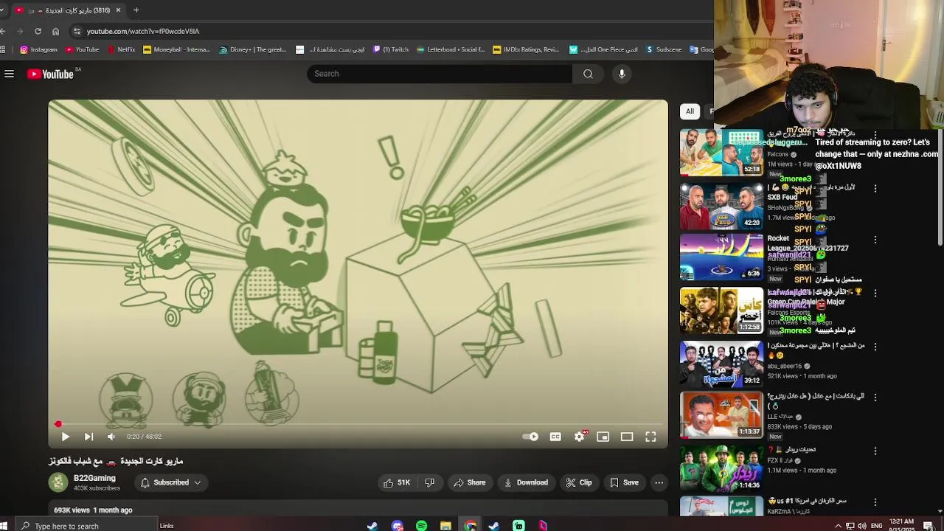Open the Rocket League 6:36 thumbnail
Image resolution: width=944 pixels, height=531 pixels.
point(721,257)
